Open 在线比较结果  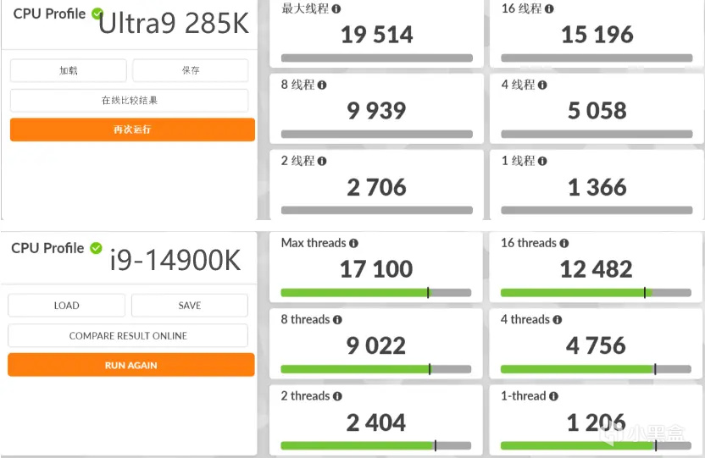tap(129, 101)
